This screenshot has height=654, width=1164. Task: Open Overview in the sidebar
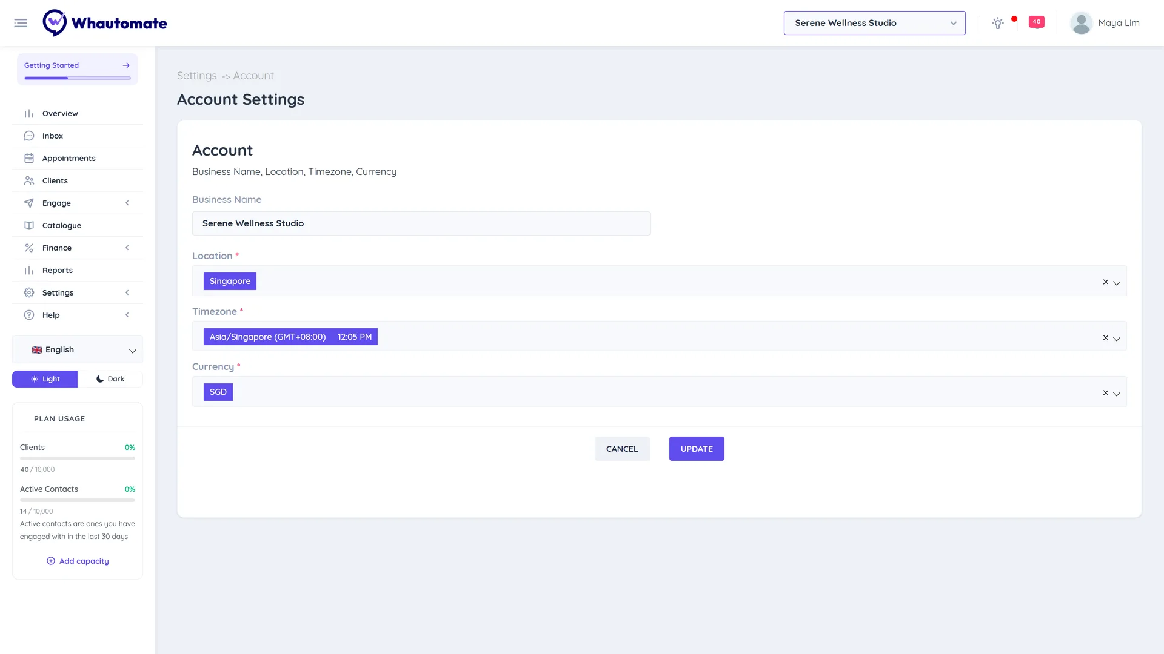78,113
